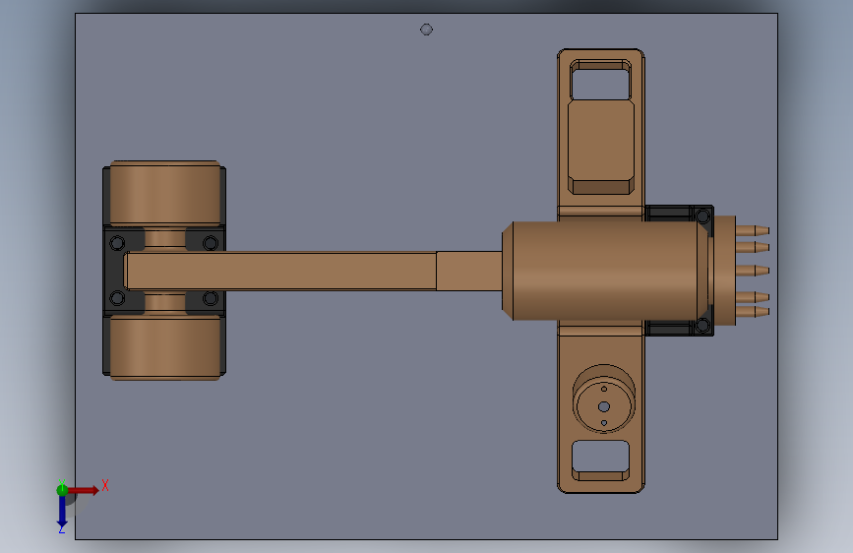Select the bottom-right bolt on the black left bracket

coord(211,298)
